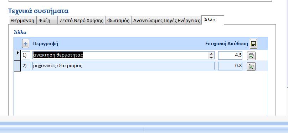The width and height of the screenshot is (288, 133).
Task: Click the row number field 1)
Action: 26,55
